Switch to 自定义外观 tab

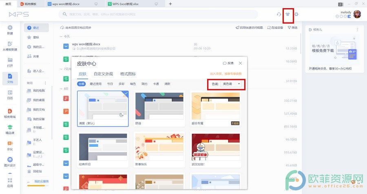tap(103, 74)
